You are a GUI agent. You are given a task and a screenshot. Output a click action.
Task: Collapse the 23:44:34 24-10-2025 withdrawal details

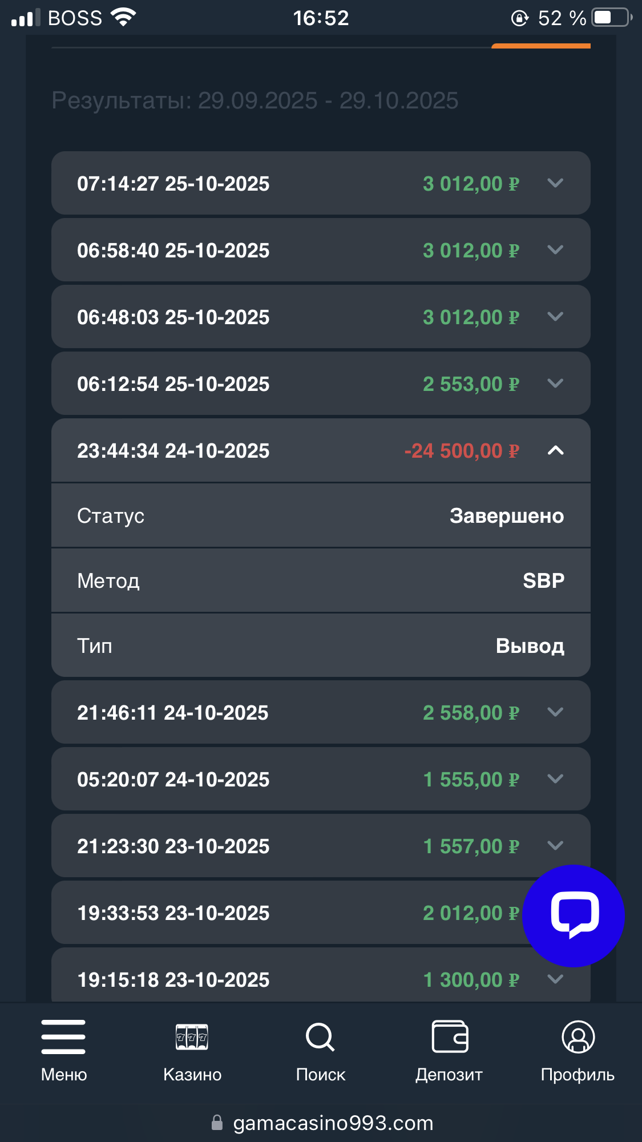555,451
